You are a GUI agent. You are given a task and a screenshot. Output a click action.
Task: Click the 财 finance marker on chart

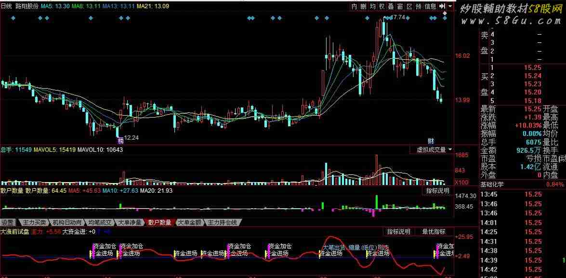pyautogui.click(x=431, y=141)
